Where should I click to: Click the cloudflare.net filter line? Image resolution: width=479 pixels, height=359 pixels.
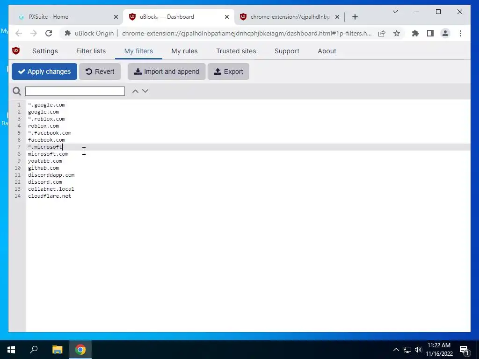click(x=50, y=196)
